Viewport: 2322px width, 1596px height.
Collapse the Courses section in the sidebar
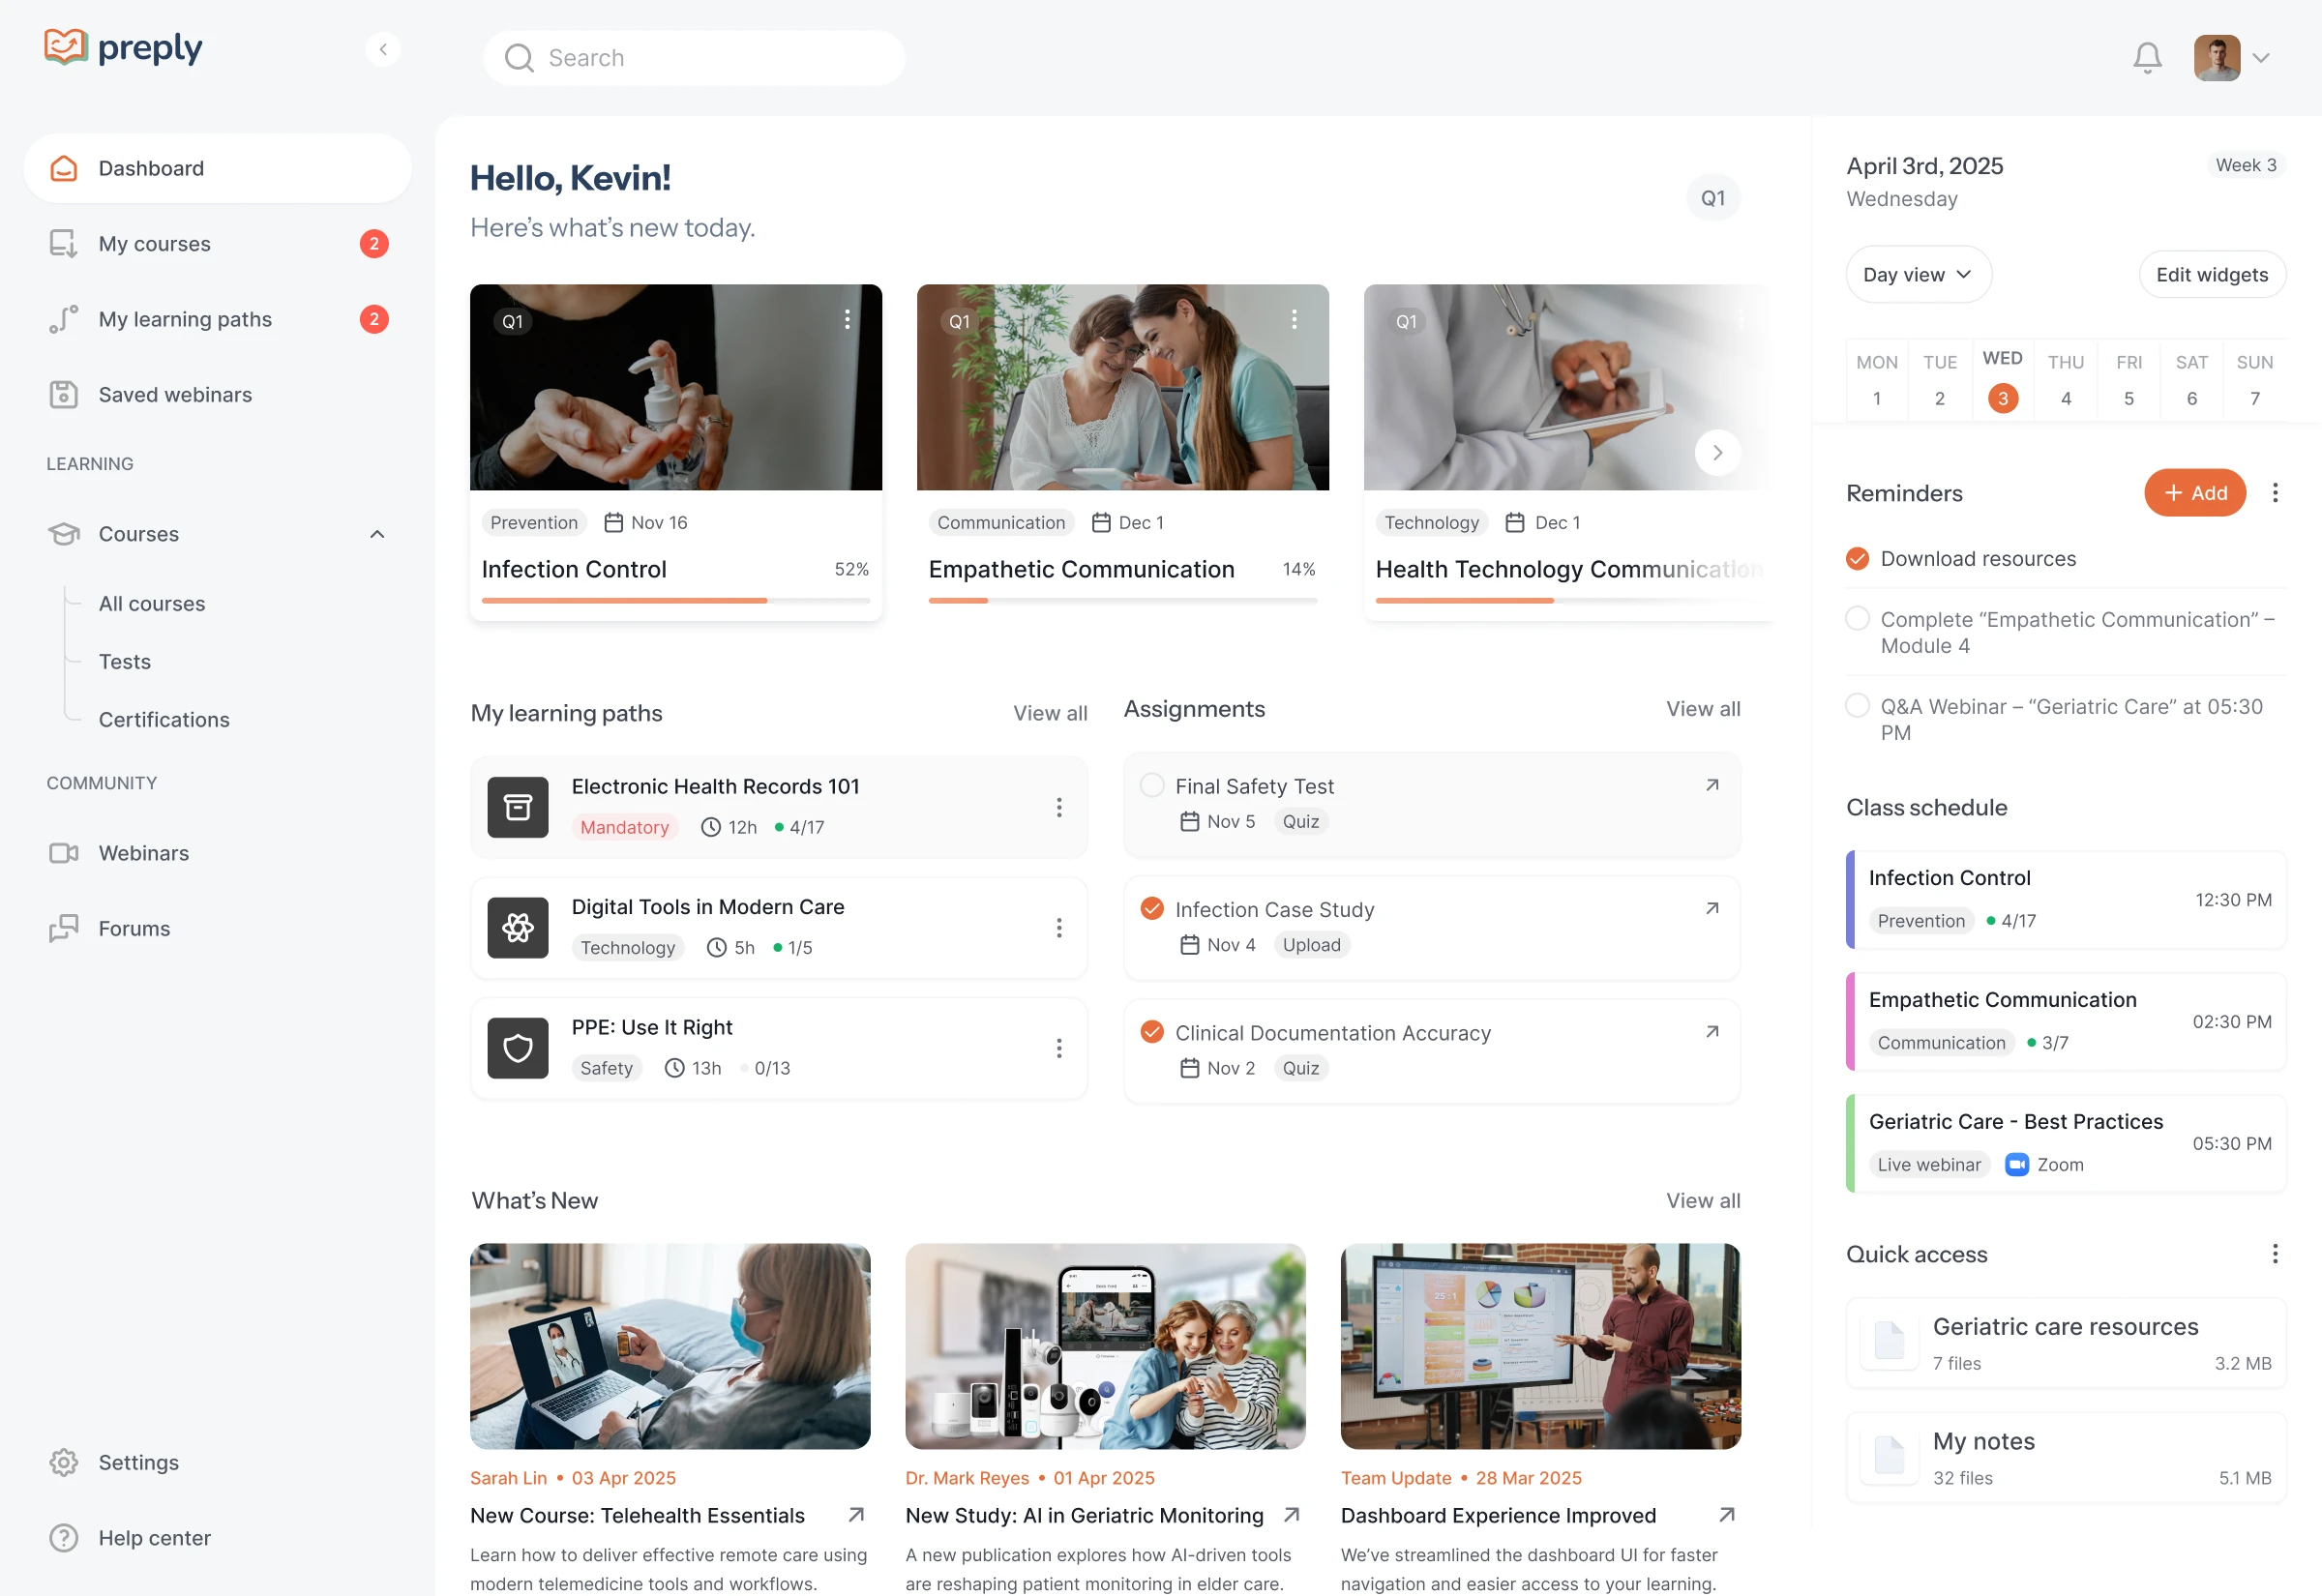pos(377,534)
